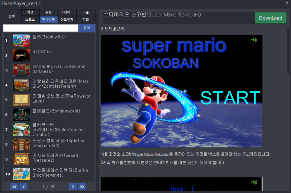The height and width of the screenshot is (193, 291).
Task: Select the 어드벤쳐 category tab
Action: click(67, 19)
